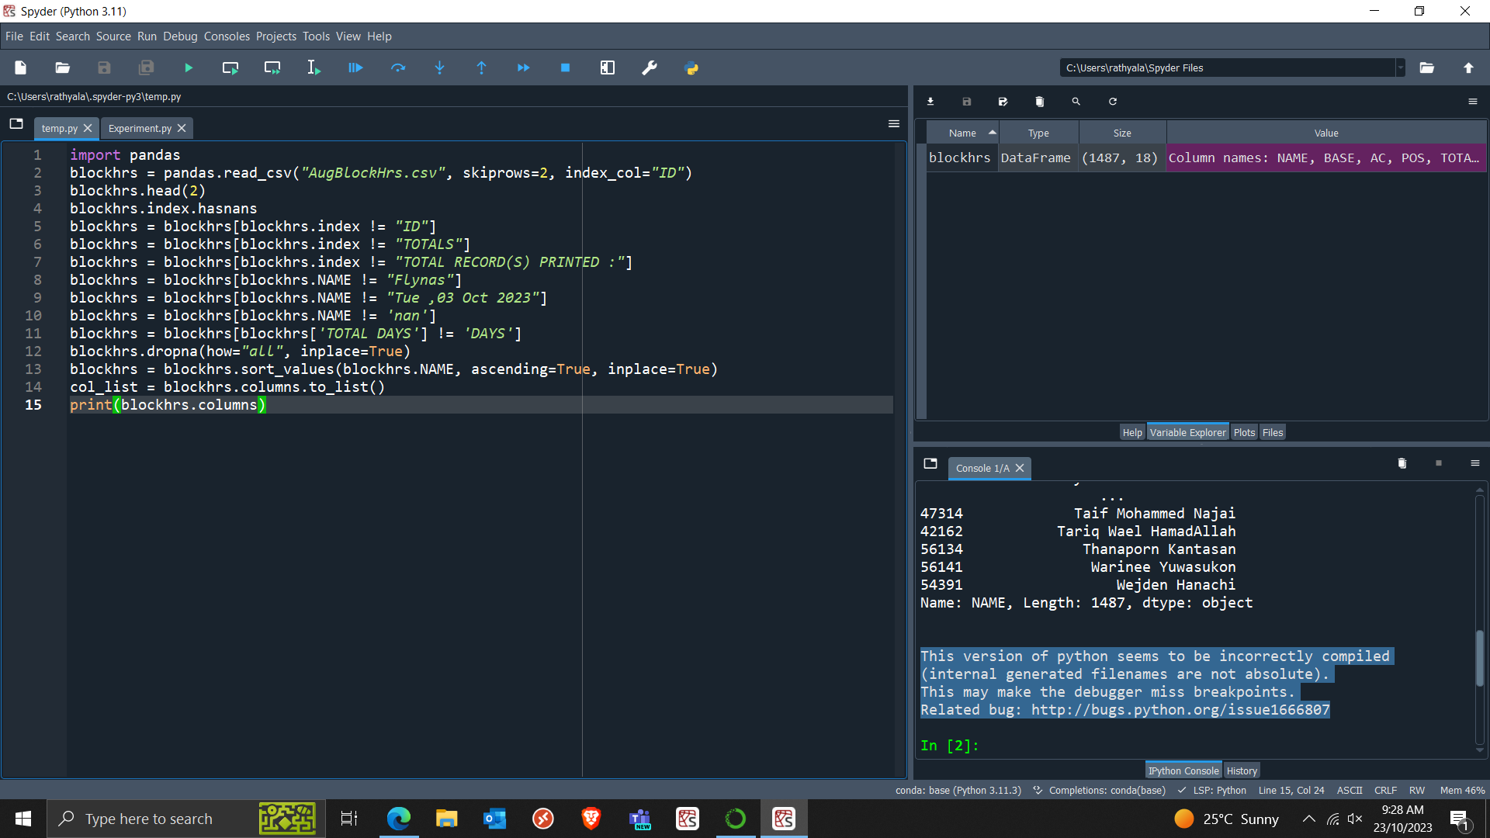Open the PYTHONPATH manager
The width and height of the screenshot is (1490, 838).
[691, 68]
